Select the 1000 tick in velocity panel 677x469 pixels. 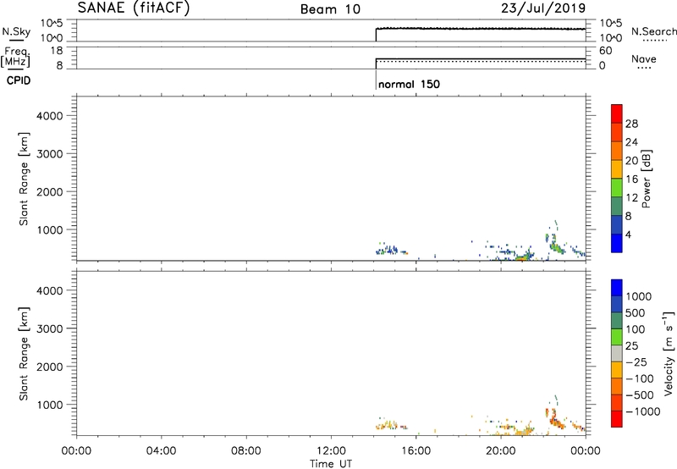click(50, 405)
